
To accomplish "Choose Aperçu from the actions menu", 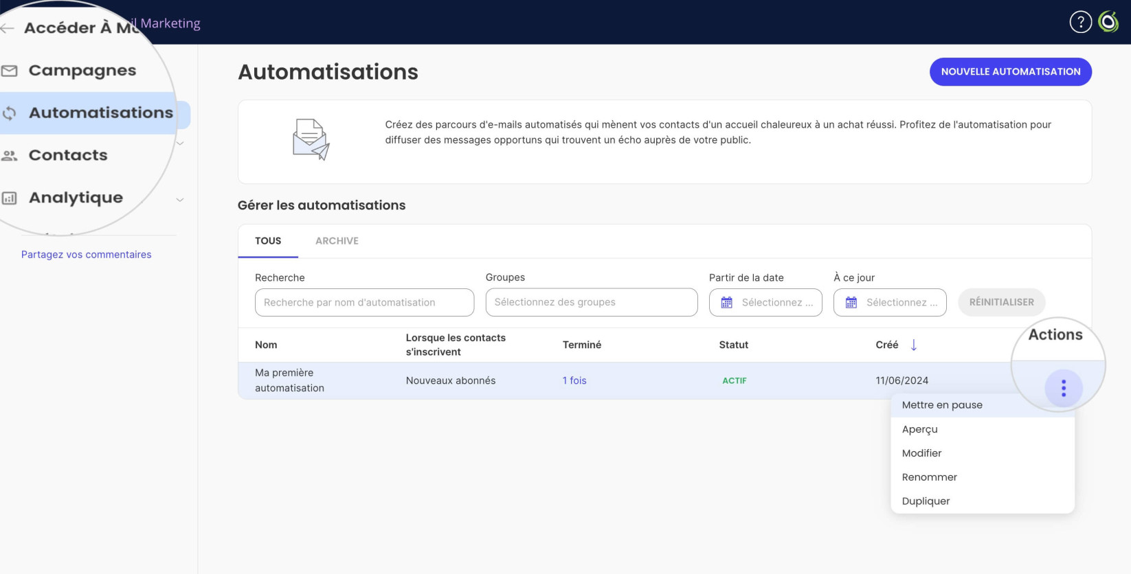I will [x=983, y=429].
